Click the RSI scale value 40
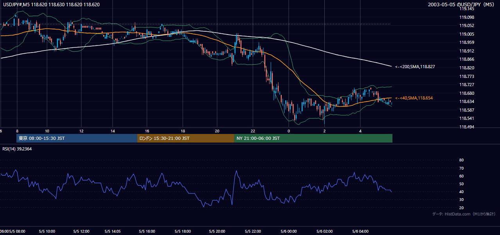 tap(461, 192)
